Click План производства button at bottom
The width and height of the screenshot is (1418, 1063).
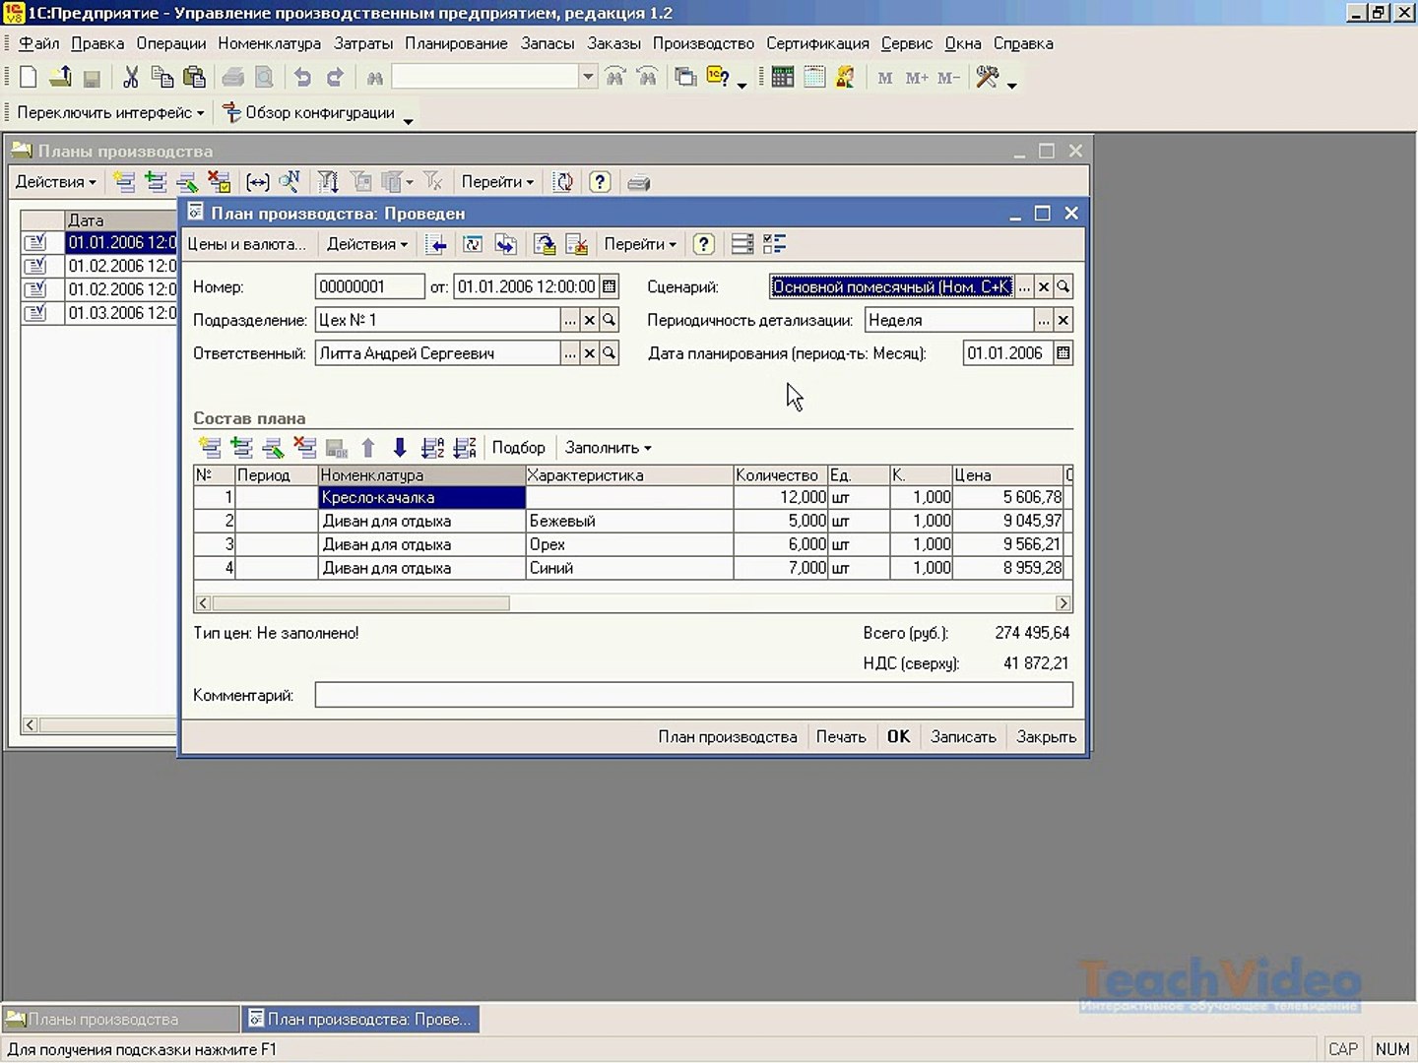click(728, 737)
